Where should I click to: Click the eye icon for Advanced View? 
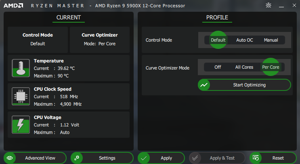[10, 158]
